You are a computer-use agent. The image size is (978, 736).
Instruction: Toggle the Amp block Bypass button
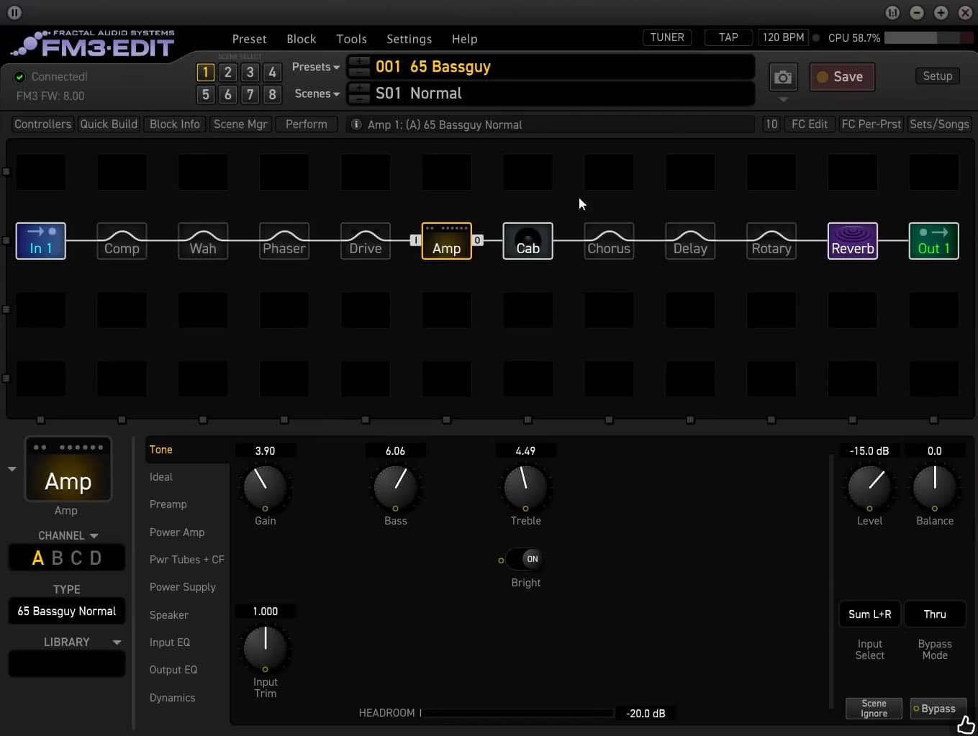point(938,709)
